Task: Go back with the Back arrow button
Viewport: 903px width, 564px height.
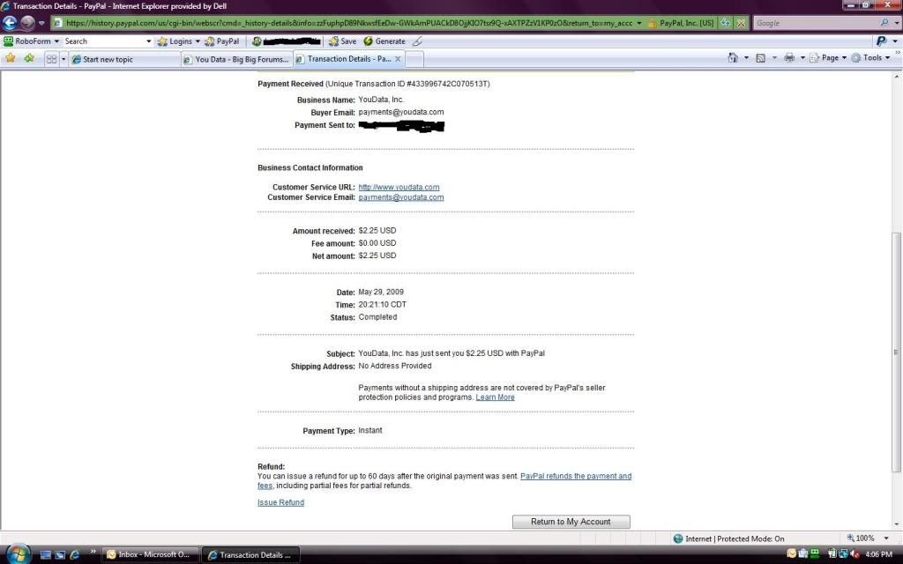Action: pyautogui.click(x=10, y=23)
